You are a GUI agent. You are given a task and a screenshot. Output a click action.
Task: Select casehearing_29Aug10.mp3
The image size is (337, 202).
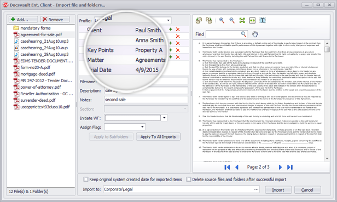pos(41,54)
